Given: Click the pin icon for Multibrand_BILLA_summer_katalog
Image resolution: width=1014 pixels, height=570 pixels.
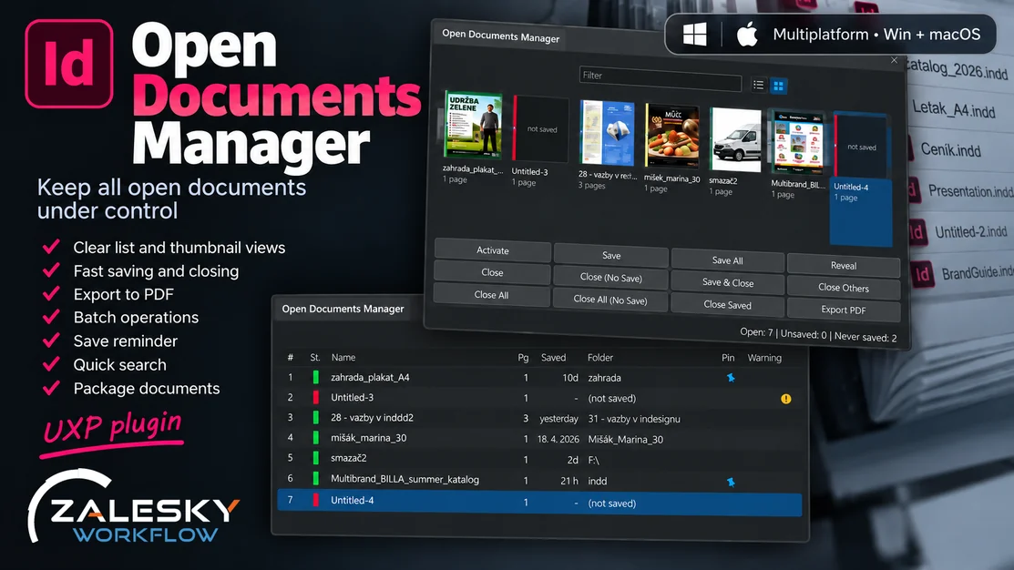Looking at the screenshot, I should pos(731,482).
